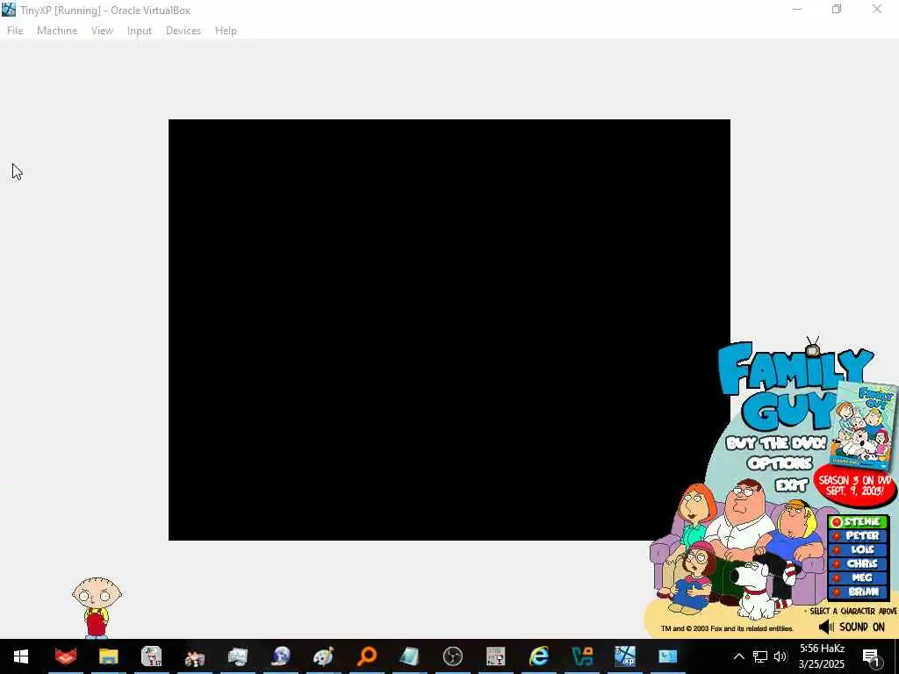Open the taskbar clock and date

tap(822, 656)
